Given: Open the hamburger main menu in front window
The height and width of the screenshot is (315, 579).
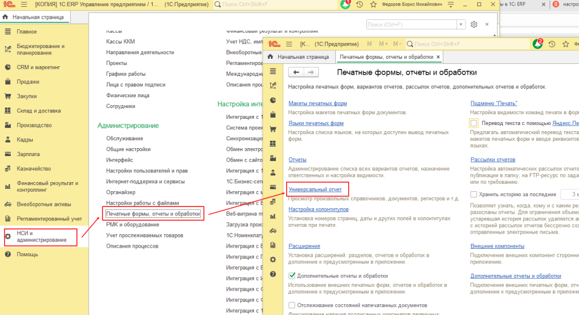Looking at the screenshot, I should (288, 44).
